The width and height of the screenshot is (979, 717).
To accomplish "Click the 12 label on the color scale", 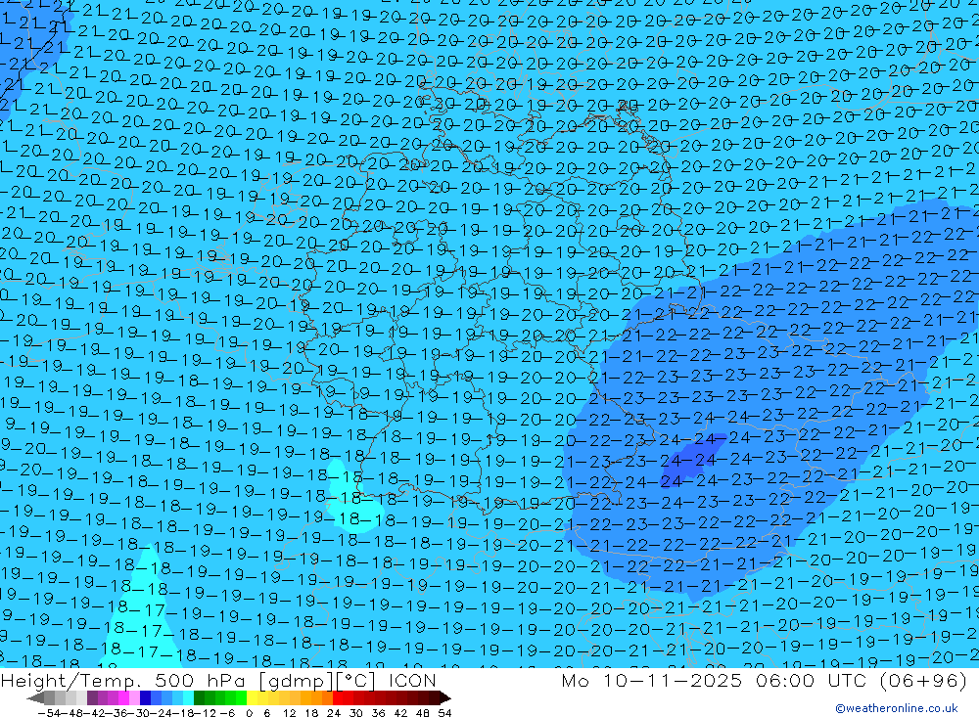I will click(x=290, y=713).
